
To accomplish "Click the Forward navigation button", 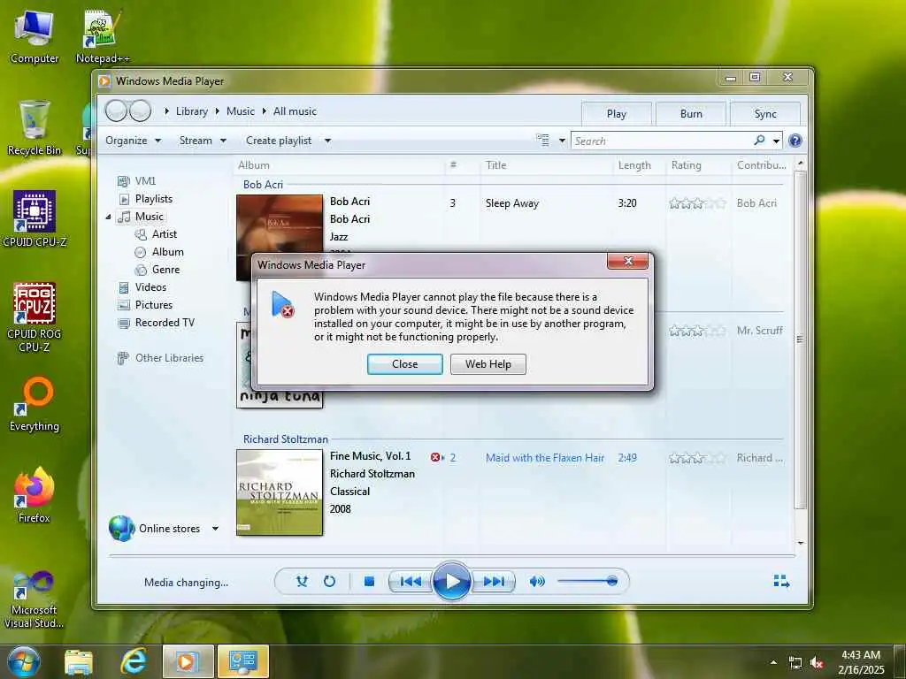I will (x=140, y=111).
